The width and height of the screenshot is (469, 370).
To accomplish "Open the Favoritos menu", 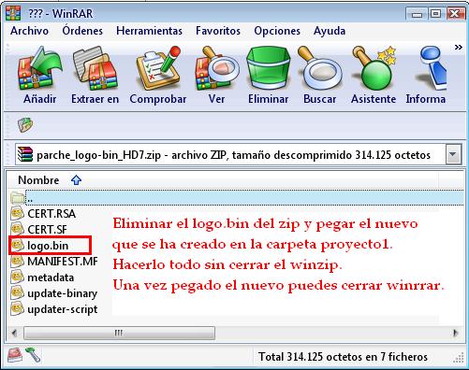I will point(218,31).
